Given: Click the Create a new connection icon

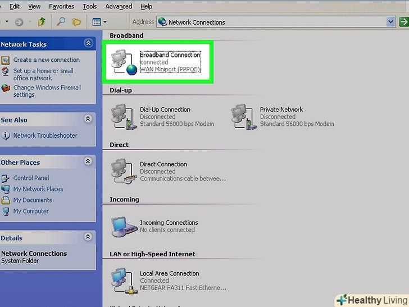Looking at the screenshot, I should click(x=5, y=60).
